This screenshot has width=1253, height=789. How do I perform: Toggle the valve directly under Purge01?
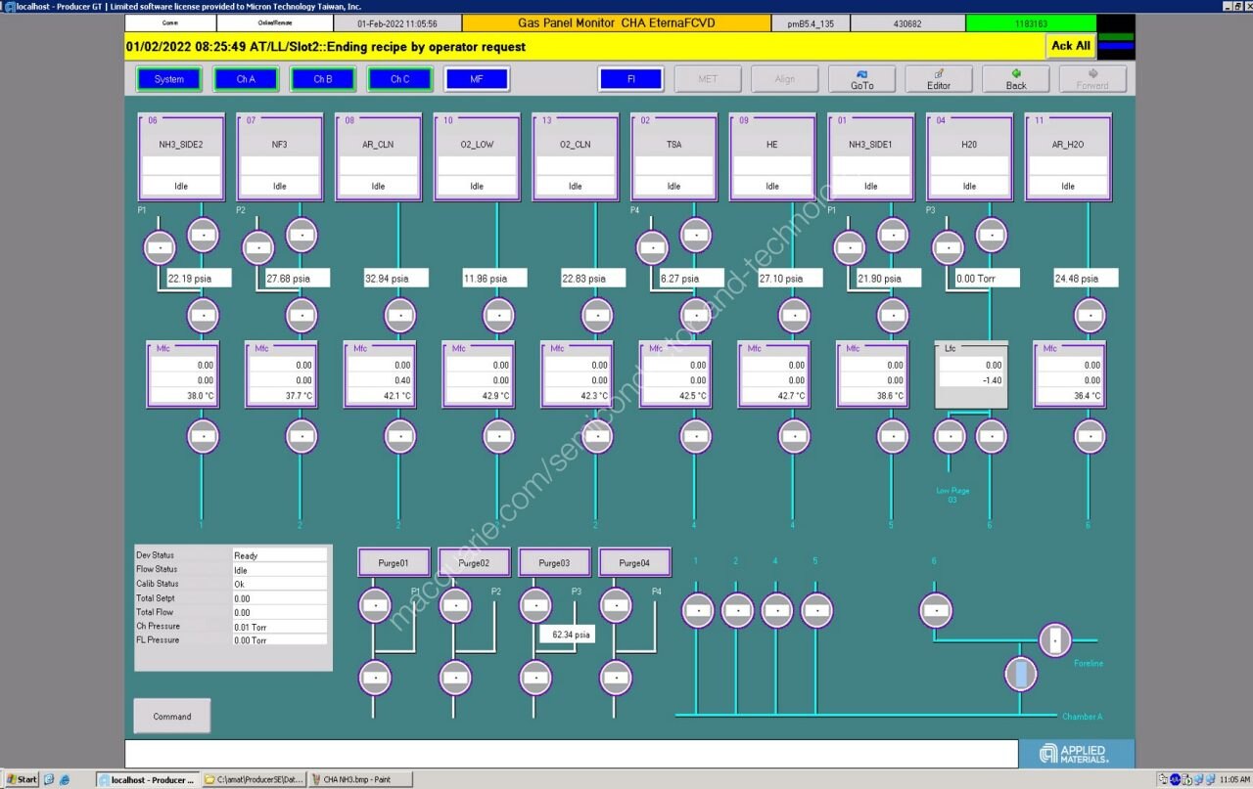(x=375, y=606)
